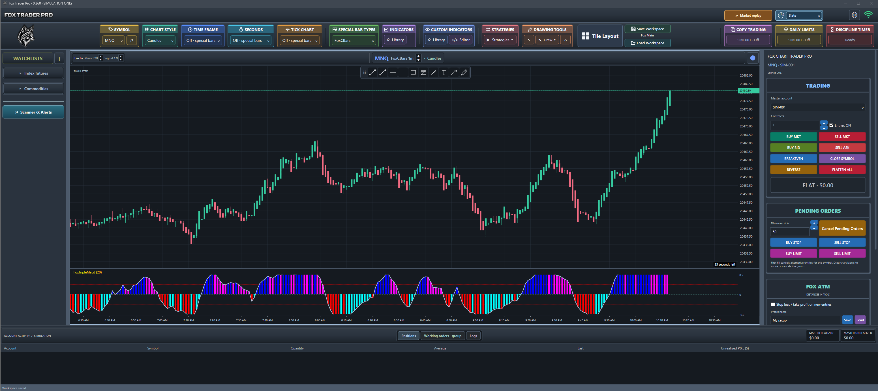Image resolution: width=878 pixels, height=391 pixels.
Task: Expand the Index futures watchlist
Action: pos(33,73)
